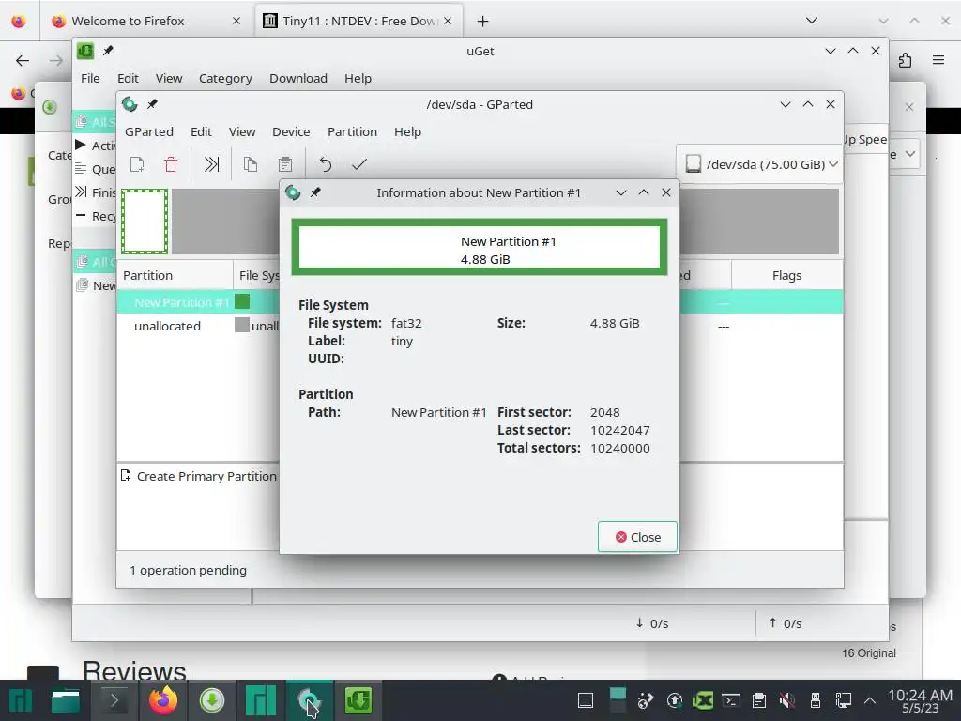The width and height of the screenshot is (961, 721).
Task: Open the Firefox list all tabs chevron
Action: coord(812,21)
